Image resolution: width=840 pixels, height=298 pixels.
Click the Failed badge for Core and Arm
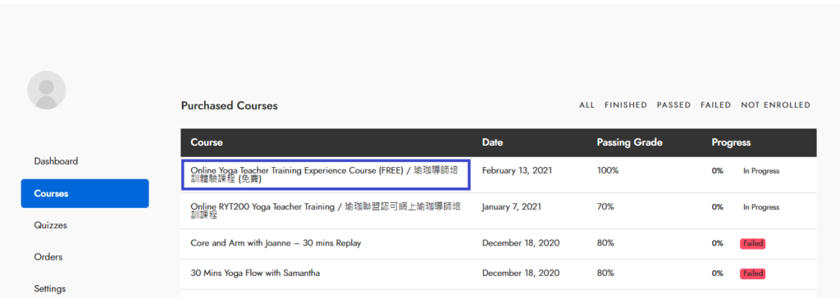(x=752, y=243)
